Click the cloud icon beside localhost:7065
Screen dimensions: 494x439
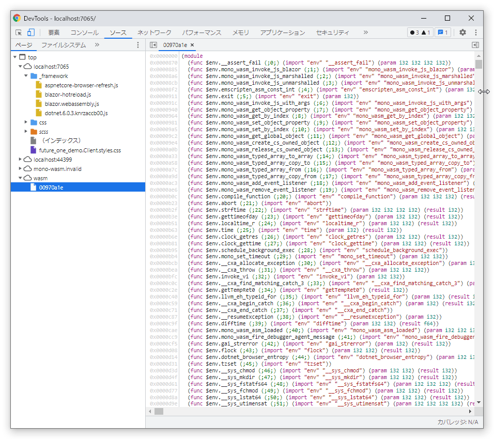coord(28,67)
